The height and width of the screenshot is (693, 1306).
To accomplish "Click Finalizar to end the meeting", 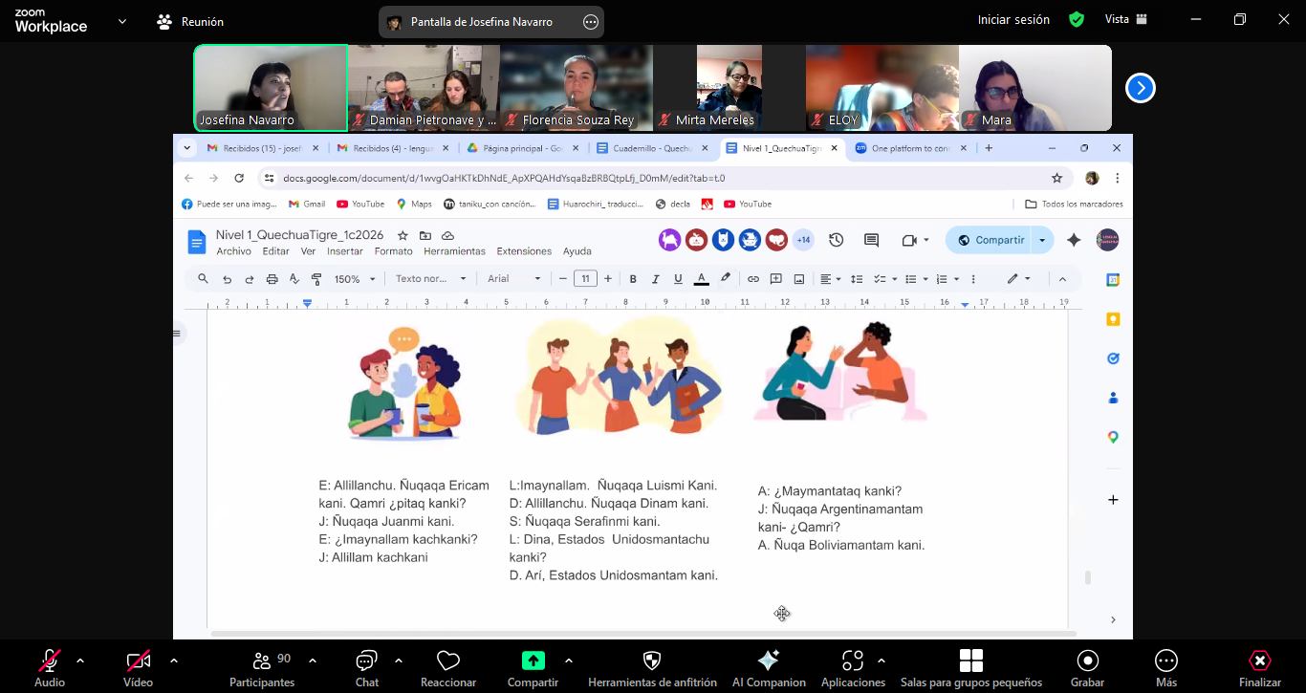I will coord(1259,667).
